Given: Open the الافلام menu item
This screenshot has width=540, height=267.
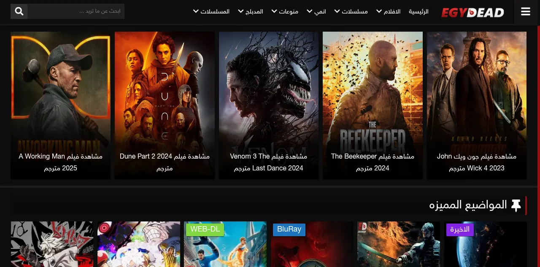Looking at the screenshot, I should point(392,11).
